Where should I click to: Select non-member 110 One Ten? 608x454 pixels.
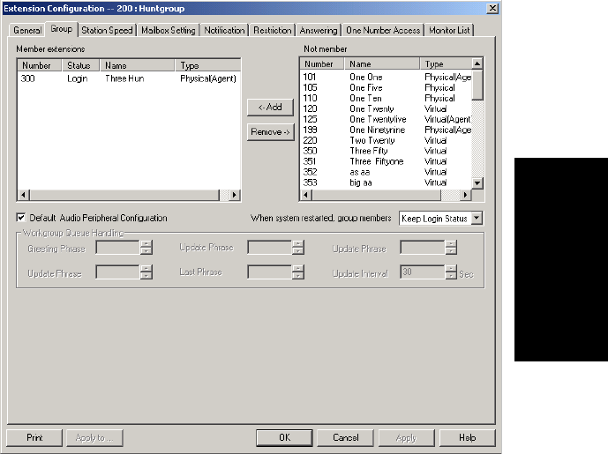click(386, 98)
